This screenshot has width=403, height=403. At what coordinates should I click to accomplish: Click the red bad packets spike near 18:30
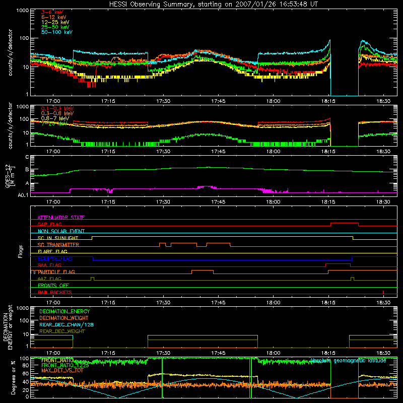[x=383, y=292]
